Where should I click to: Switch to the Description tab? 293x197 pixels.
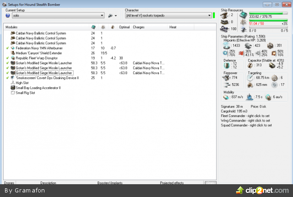[48, 183]
